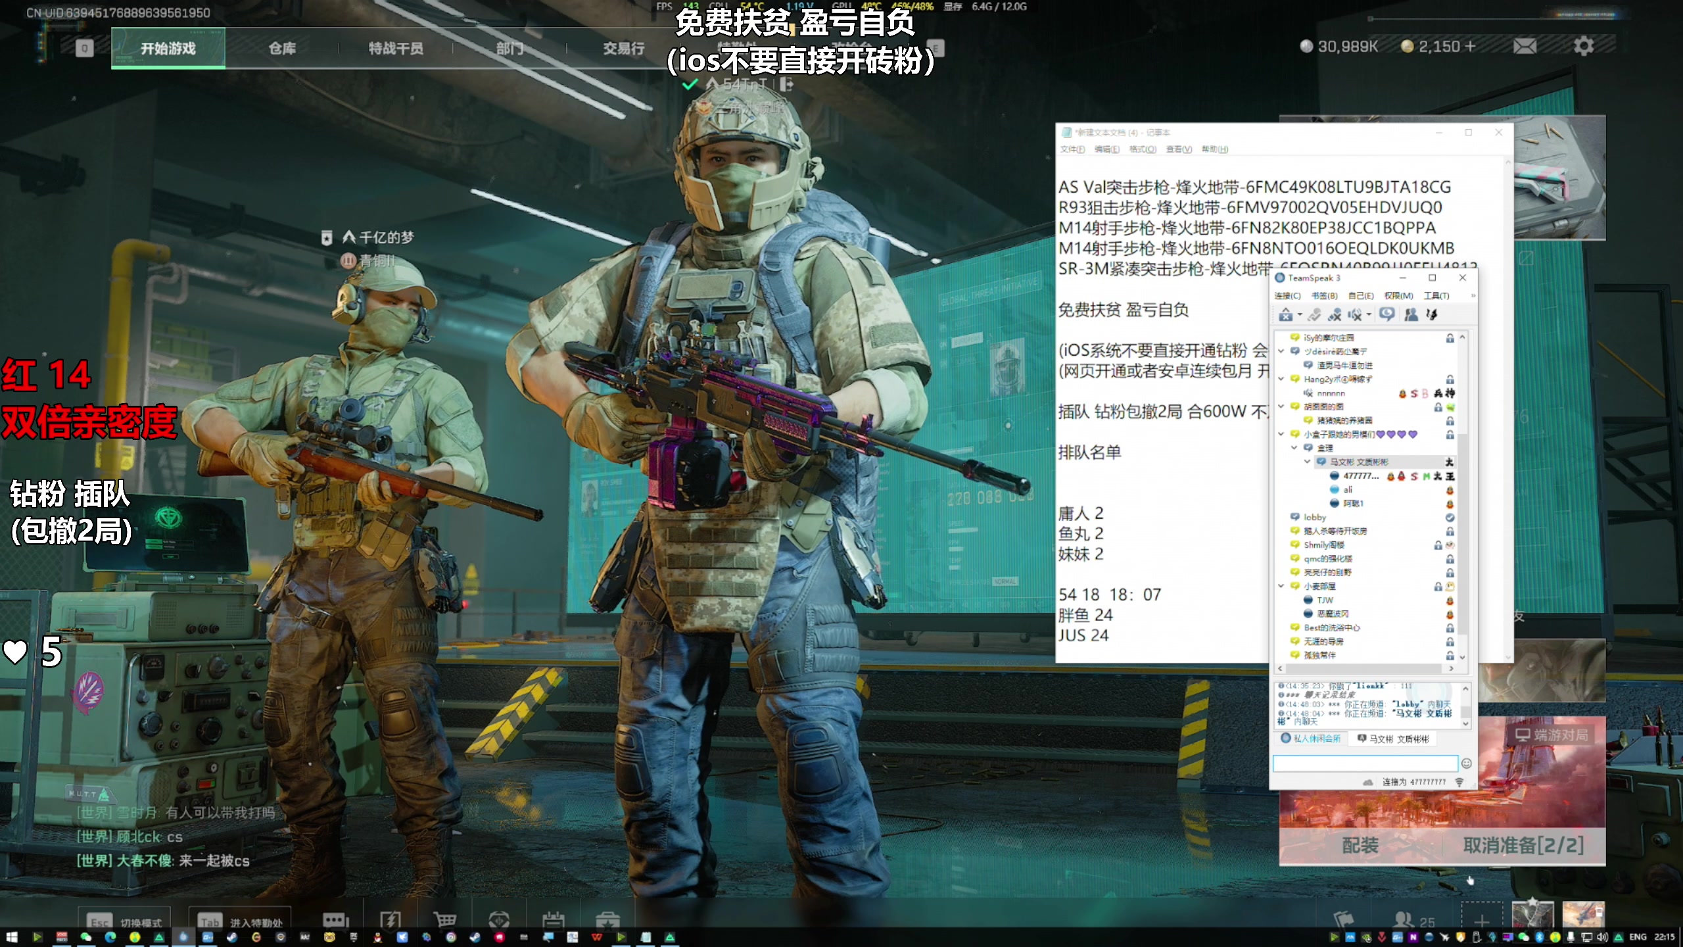Open the shopping cart store icon
The image size is (1683, 947).
(x=445, y=920)
